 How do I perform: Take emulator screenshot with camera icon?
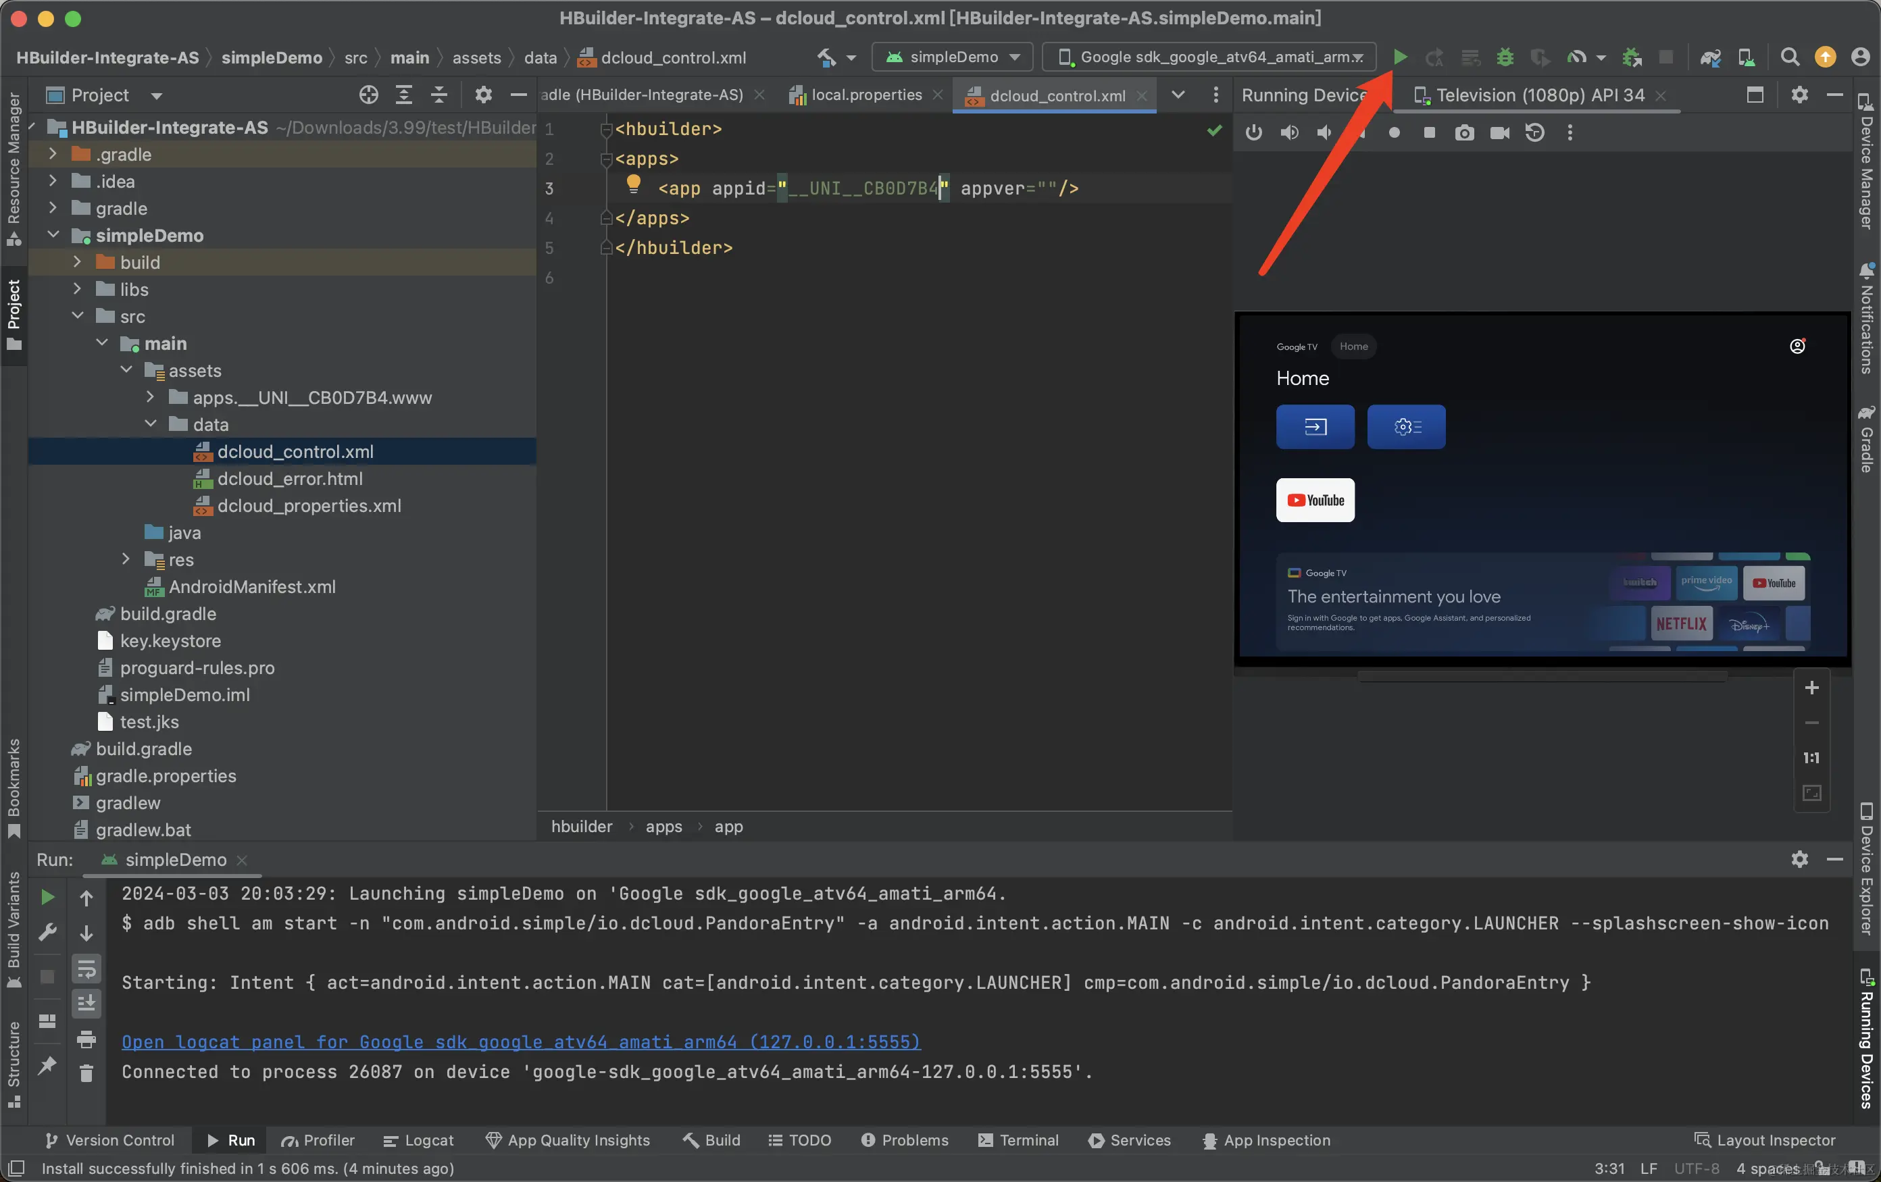[x=1465, y=132]
